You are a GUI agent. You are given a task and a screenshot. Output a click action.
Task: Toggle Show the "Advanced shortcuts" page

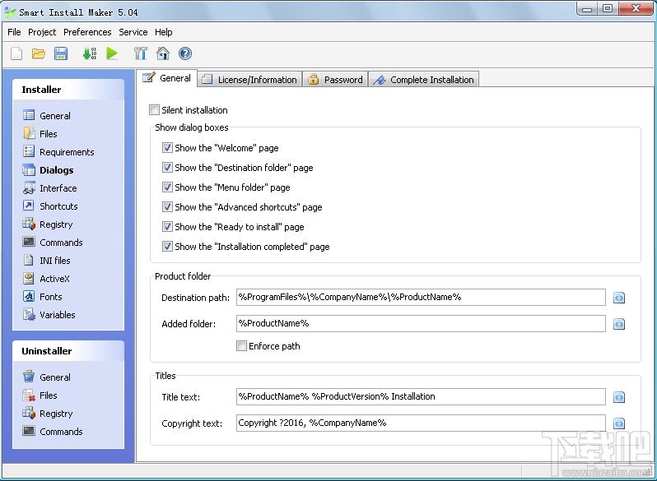point(167,207)
